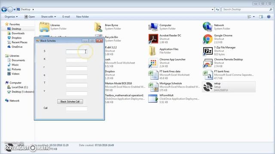The width and height of the screenshot is (275, 154).
Task: Select the cash Excel worksheet
Action: 120,63
